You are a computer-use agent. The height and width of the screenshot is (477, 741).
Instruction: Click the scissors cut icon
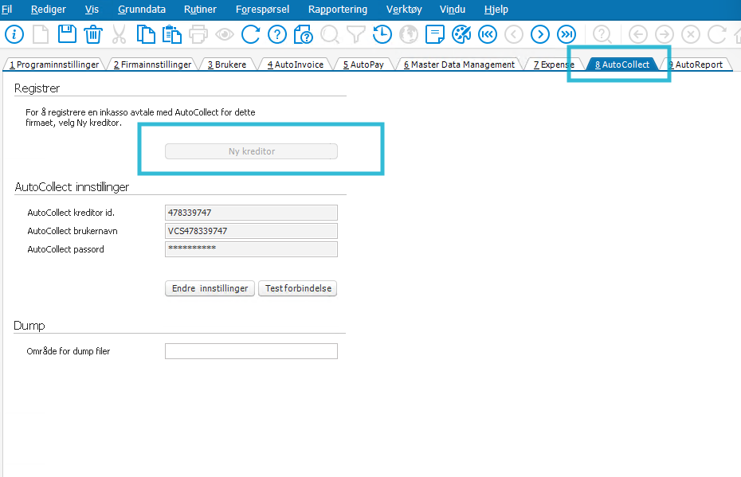click(119, 34)
